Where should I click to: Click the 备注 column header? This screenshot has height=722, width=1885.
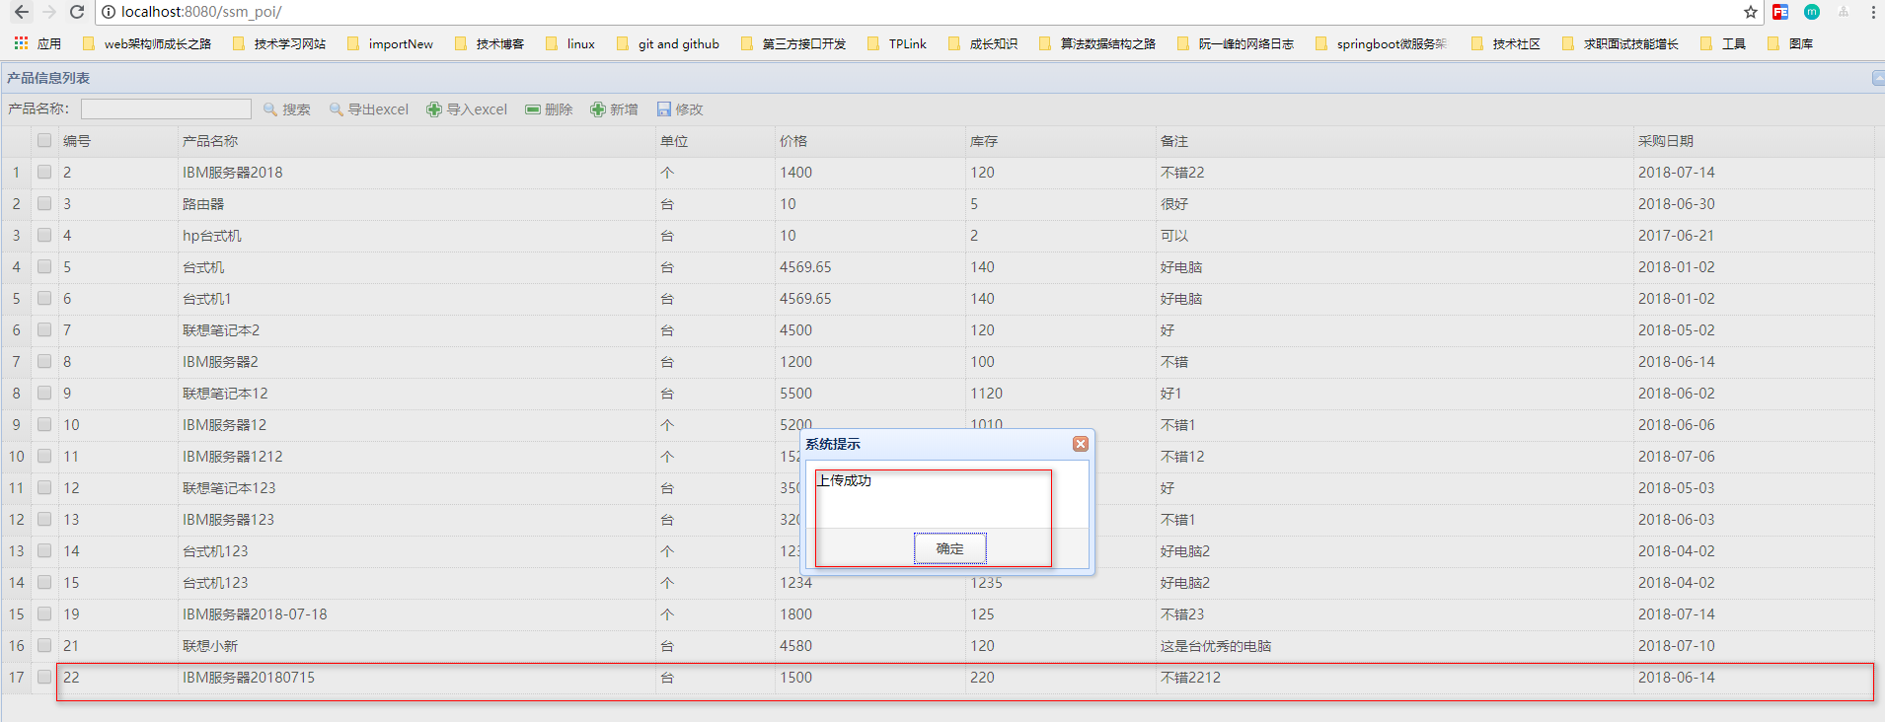(x=1395, y=141)
